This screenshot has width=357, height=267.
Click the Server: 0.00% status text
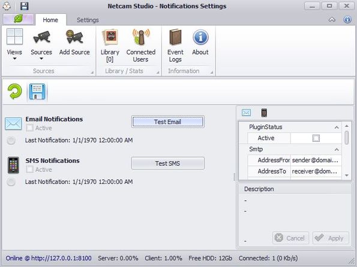(x=118, y=259)
